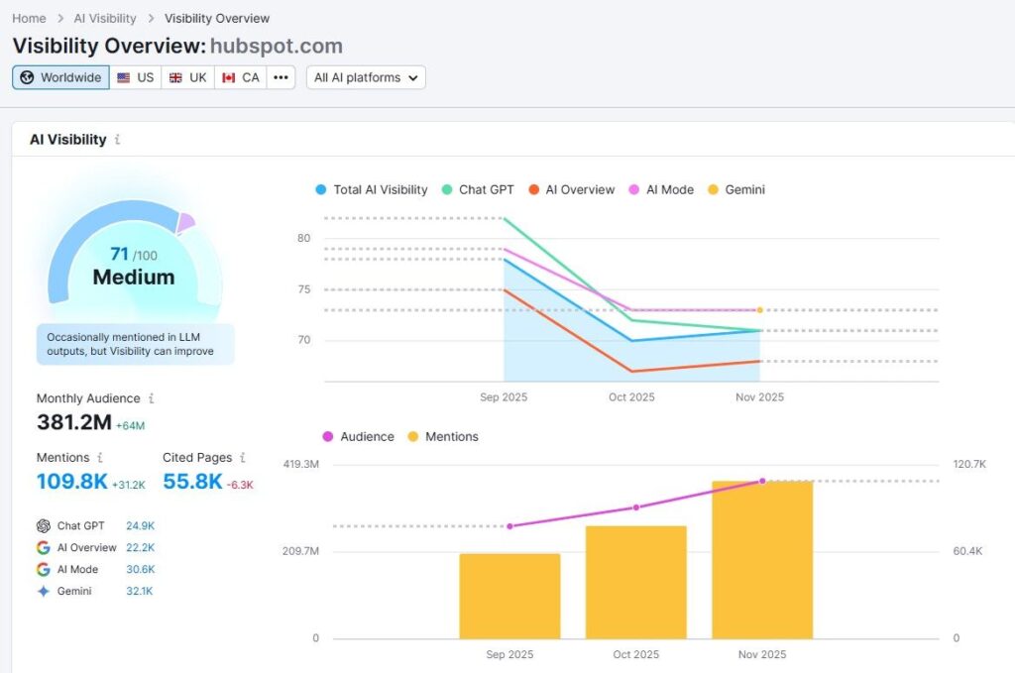Click the Gemini sparkle icon

coord(44,591)
